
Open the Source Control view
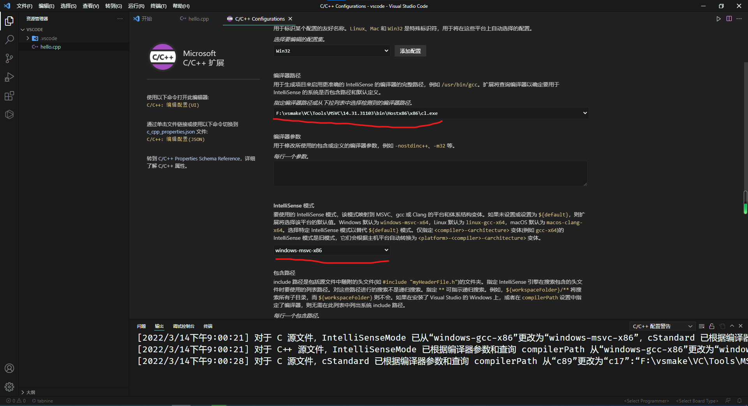coord(9,58)
